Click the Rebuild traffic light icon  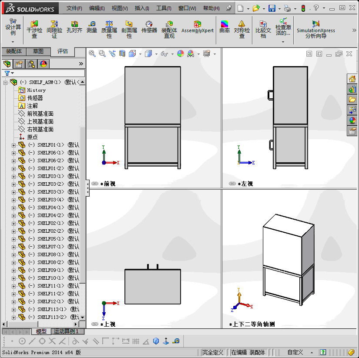coord(303,8)
